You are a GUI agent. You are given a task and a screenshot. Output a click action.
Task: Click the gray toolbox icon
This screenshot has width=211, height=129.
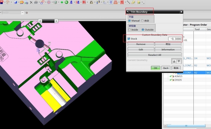click(x=36, y=2)
